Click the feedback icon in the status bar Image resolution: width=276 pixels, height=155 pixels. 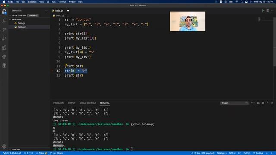(267, 153)
